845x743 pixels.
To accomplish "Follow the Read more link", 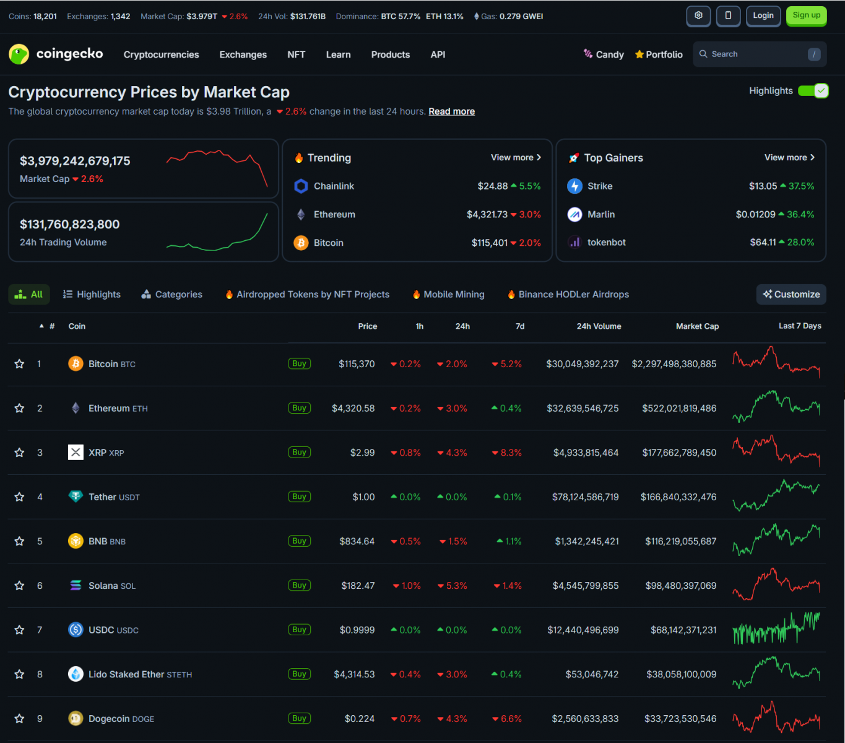I will [x=451, y=111].
